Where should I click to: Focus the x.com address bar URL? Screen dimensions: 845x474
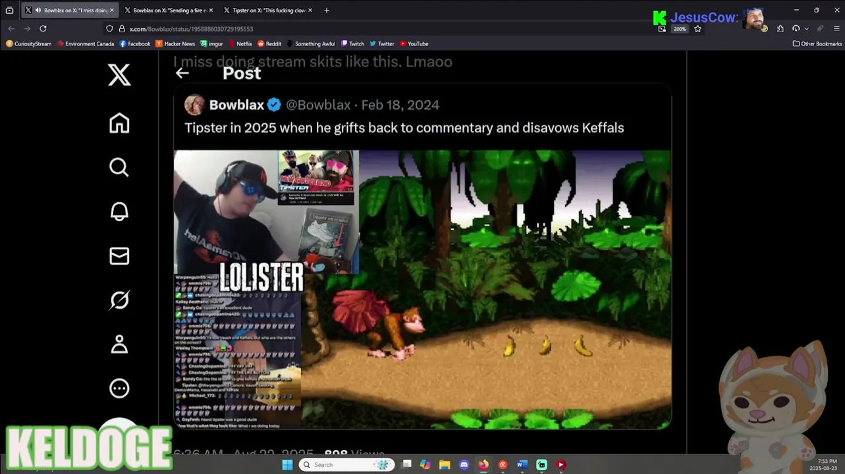(x=192, y=28)
